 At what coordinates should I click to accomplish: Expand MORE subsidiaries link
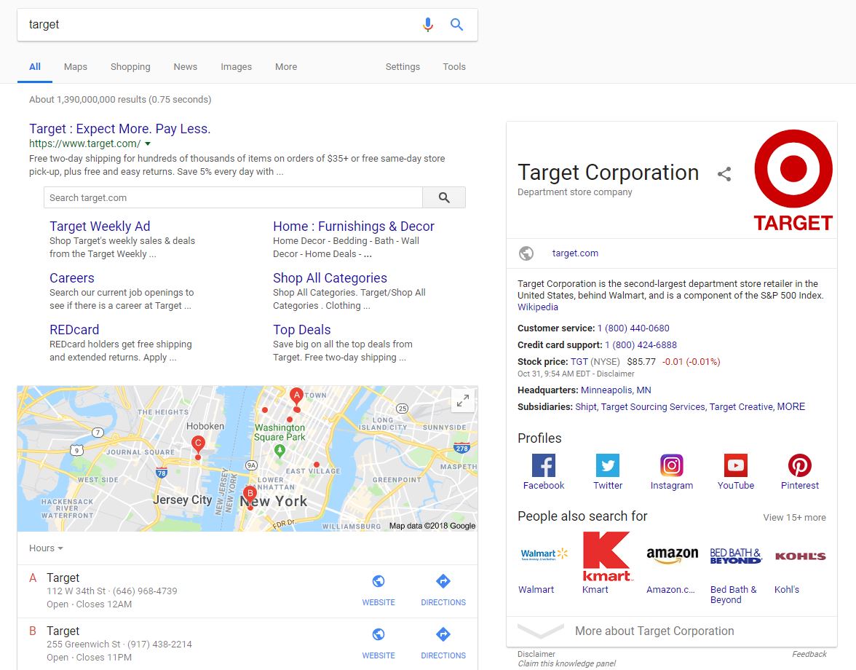point(791,407)
